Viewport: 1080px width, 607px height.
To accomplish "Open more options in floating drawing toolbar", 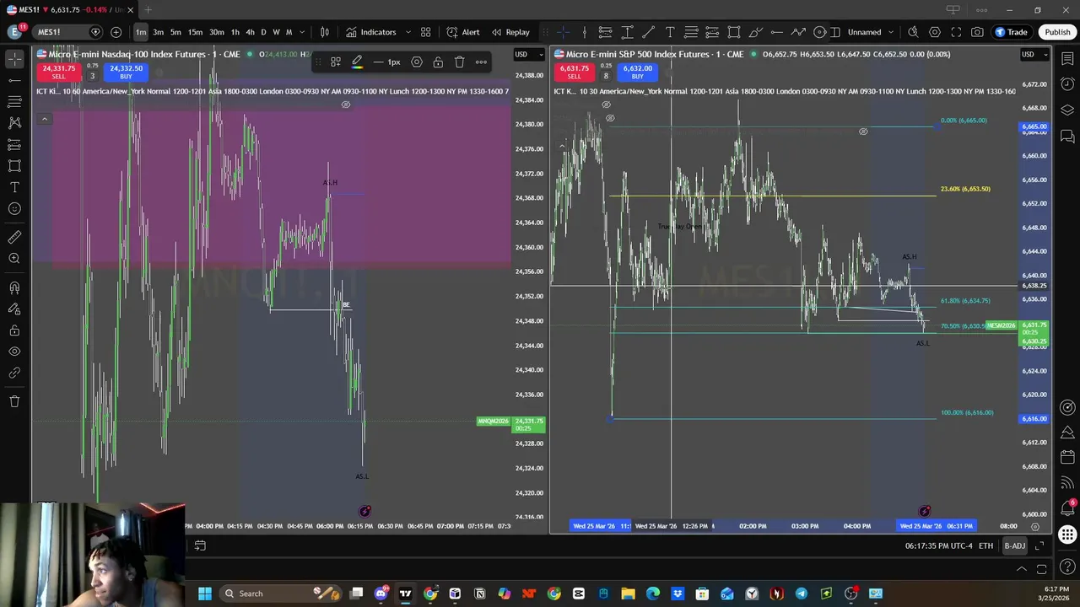I will (x=481, y=62).
